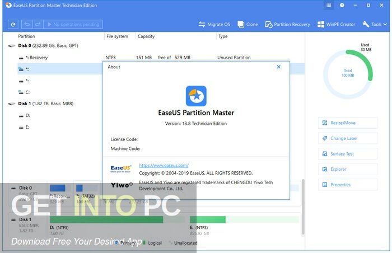This screenshot has height=253, width=392.
Task: Click the License Code label
Action: point(124,139)
